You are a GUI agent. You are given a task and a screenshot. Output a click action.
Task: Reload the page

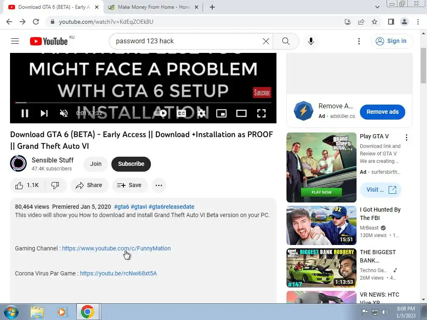tap(36, 22)
